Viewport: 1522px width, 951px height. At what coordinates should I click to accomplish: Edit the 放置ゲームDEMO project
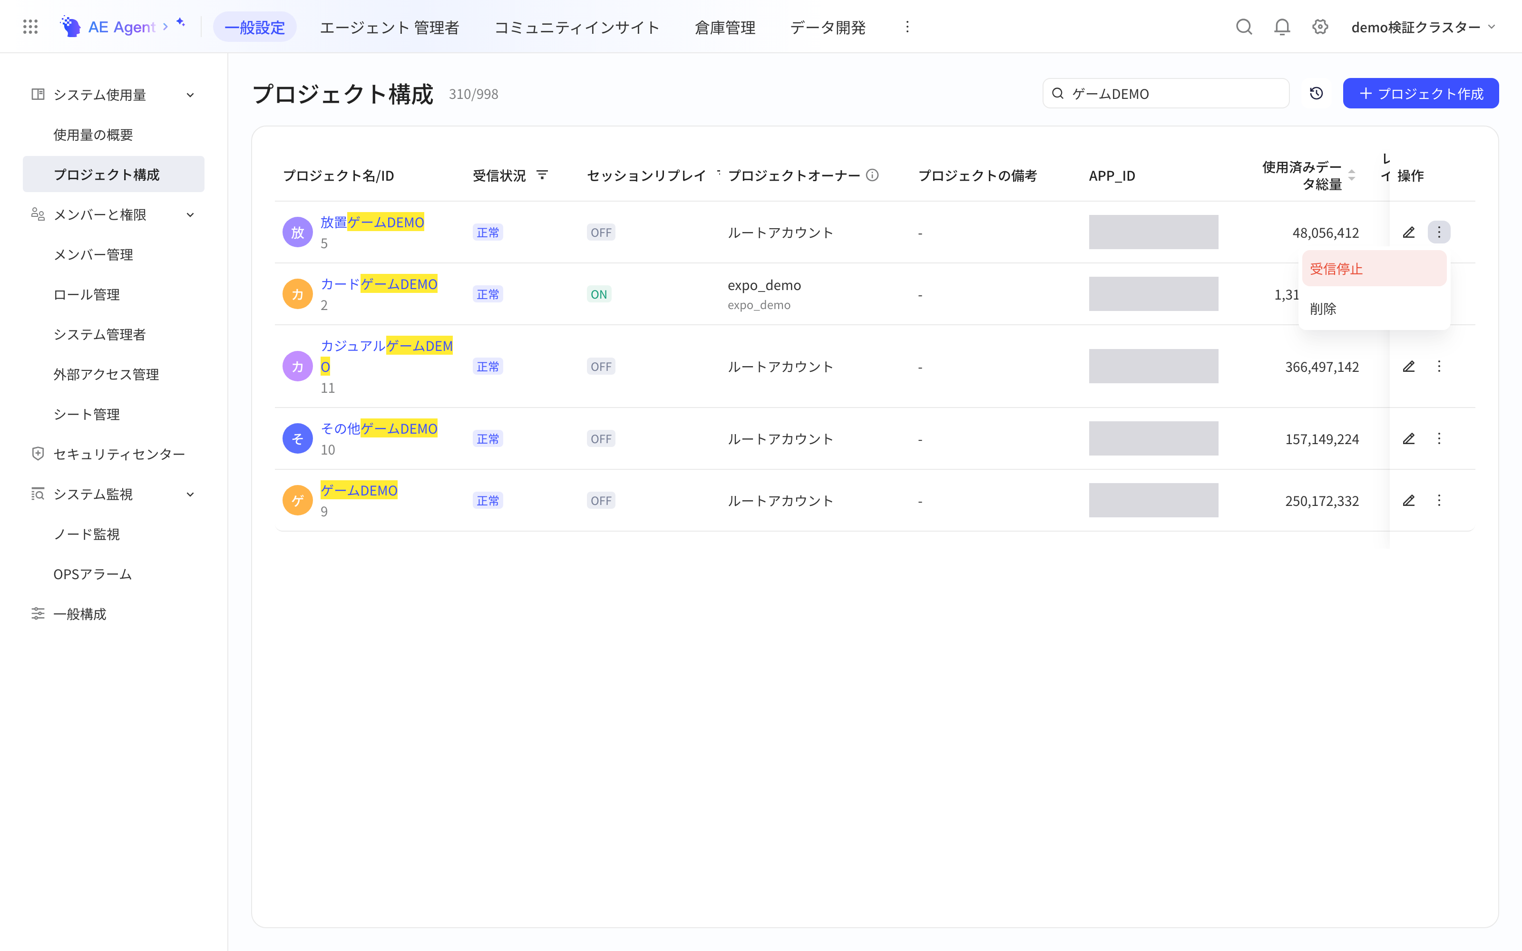(1409, 232)
